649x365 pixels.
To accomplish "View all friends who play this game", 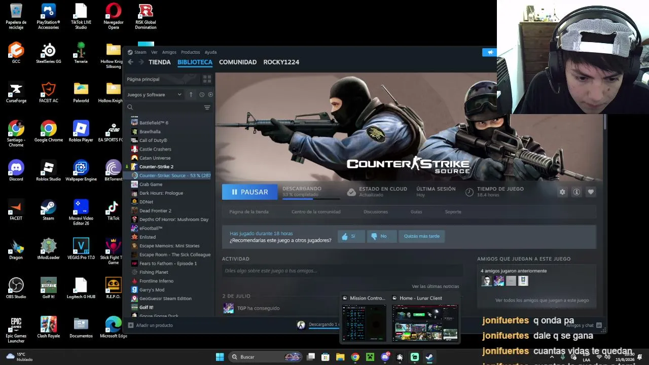I will pos(542,301).
